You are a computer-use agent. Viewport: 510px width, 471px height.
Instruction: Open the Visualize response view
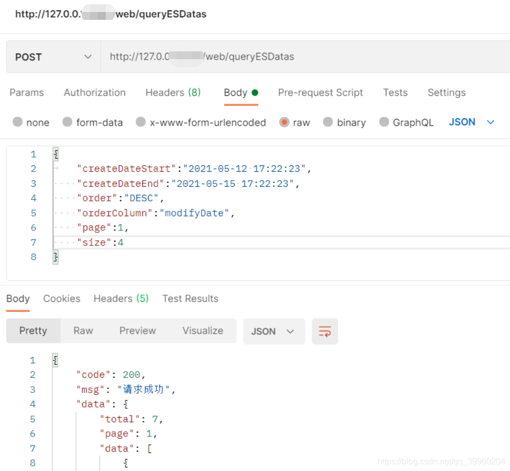[203, 331]
